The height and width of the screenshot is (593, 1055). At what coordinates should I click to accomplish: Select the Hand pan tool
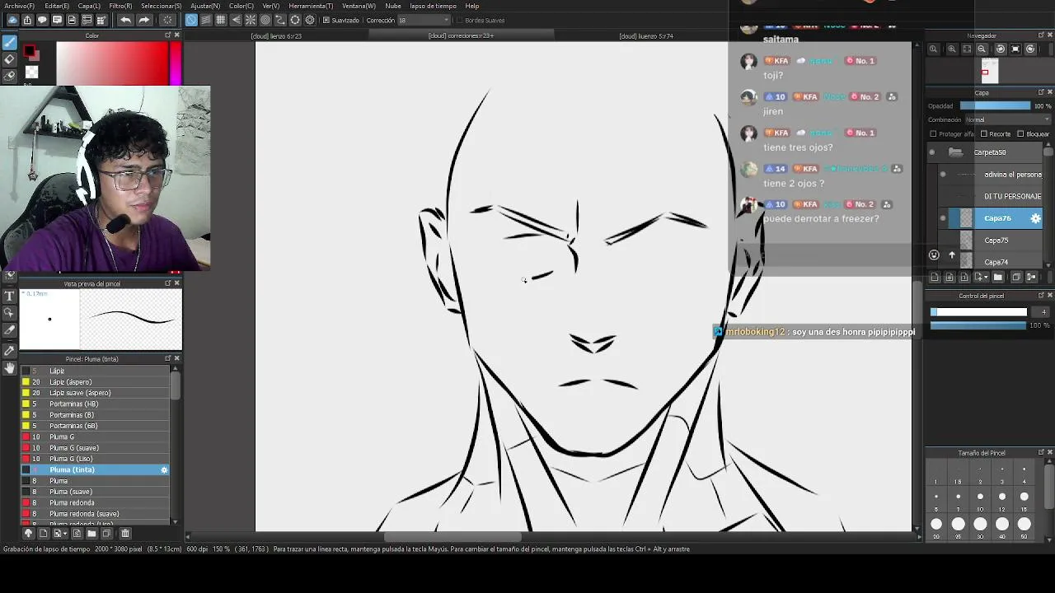(10, 368)
